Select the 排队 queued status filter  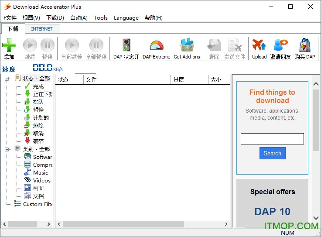pos(38,102)
